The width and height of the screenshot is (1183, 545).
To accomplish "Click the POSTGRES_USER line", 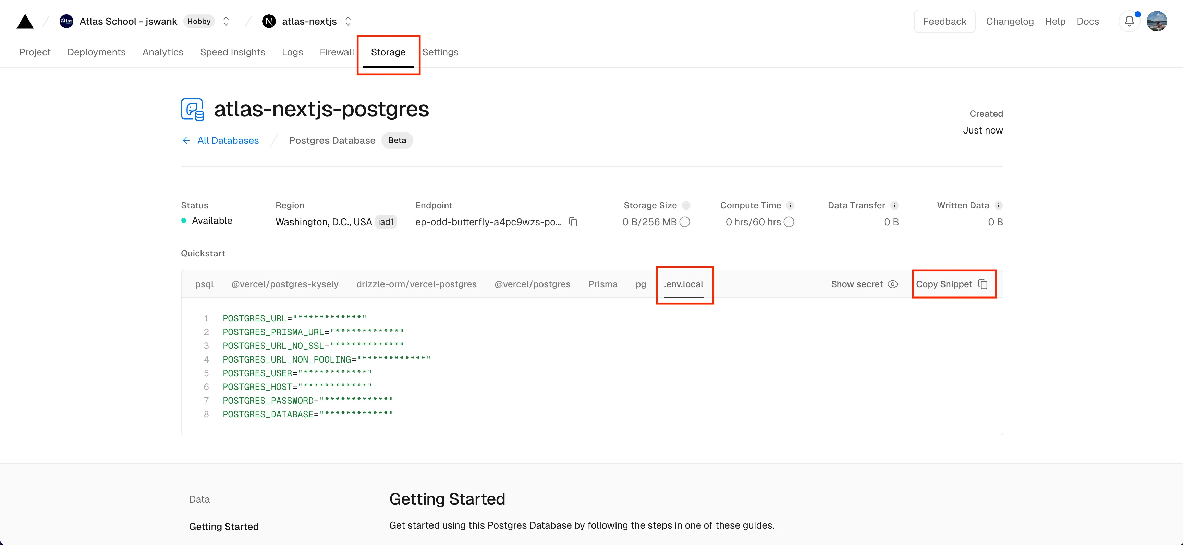I will tap(297, 373).
